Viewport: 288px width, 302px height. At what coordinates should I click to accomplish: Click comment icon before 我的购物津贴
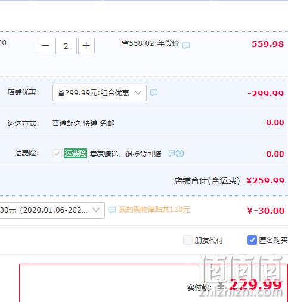point(112,210)
